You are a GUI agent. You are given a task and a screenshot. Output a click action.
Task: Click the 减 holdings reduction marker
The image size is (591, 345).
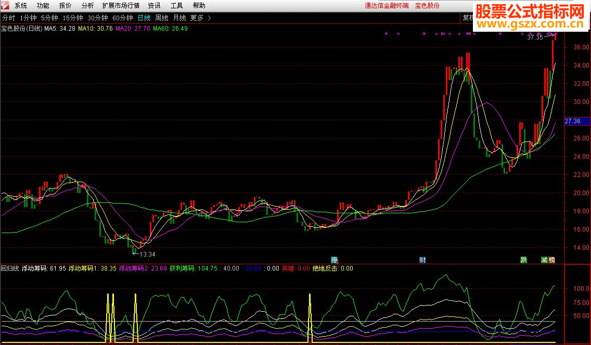(544, 260)
